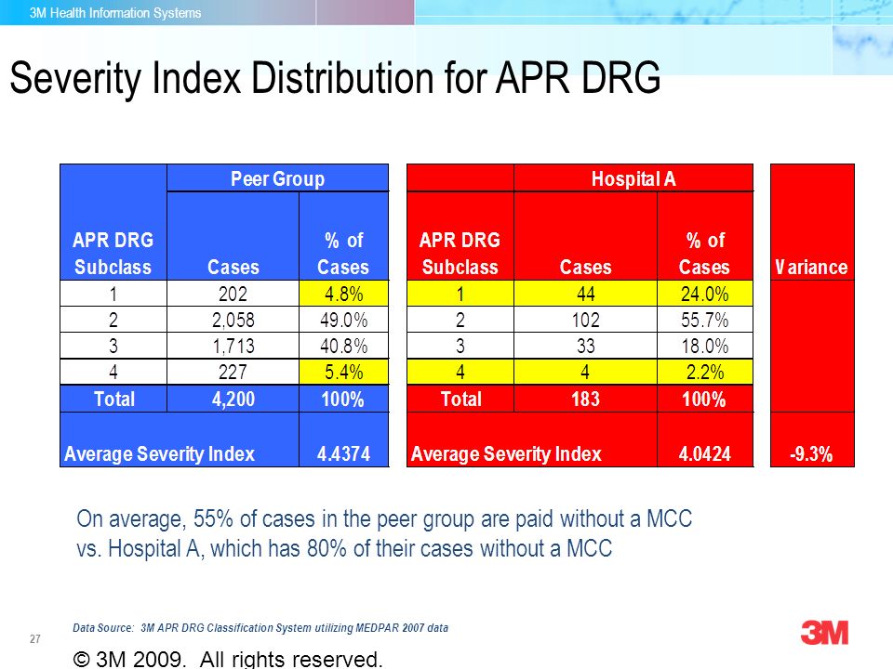Select Peer Group severity index 4.4374
The width and height of the screenshot is (893, 669).
(344, 454)
